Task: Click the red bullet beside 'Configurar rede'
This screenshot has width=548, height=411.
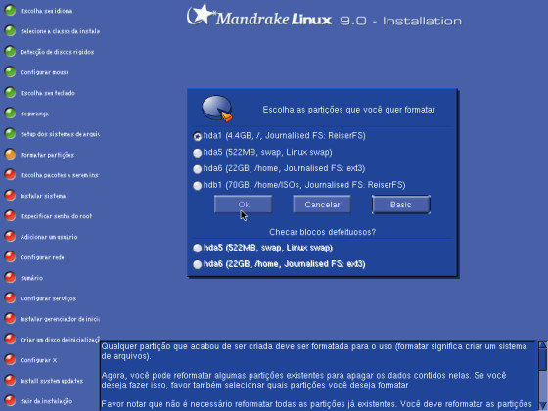Action: click(10, 257)
